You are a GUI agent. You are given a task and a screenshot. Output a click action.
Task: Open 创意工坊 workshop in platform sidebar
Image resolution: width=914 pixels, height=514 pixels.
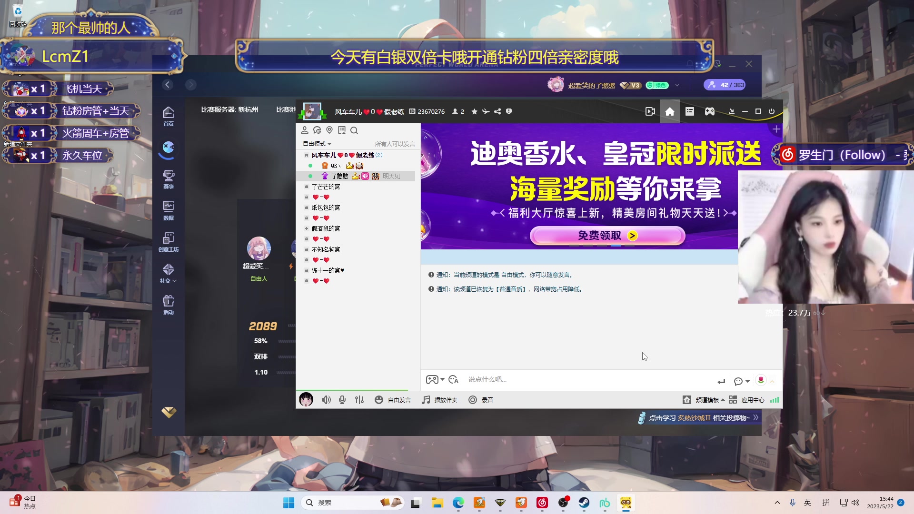(169, 242)
